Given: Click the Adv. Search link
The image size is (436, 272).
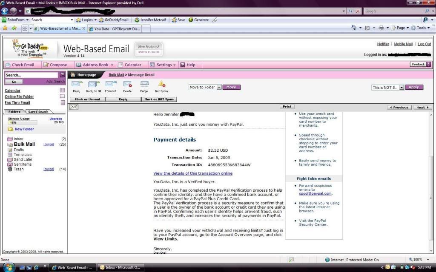Looking at the screenshot, I should [55, 81].
